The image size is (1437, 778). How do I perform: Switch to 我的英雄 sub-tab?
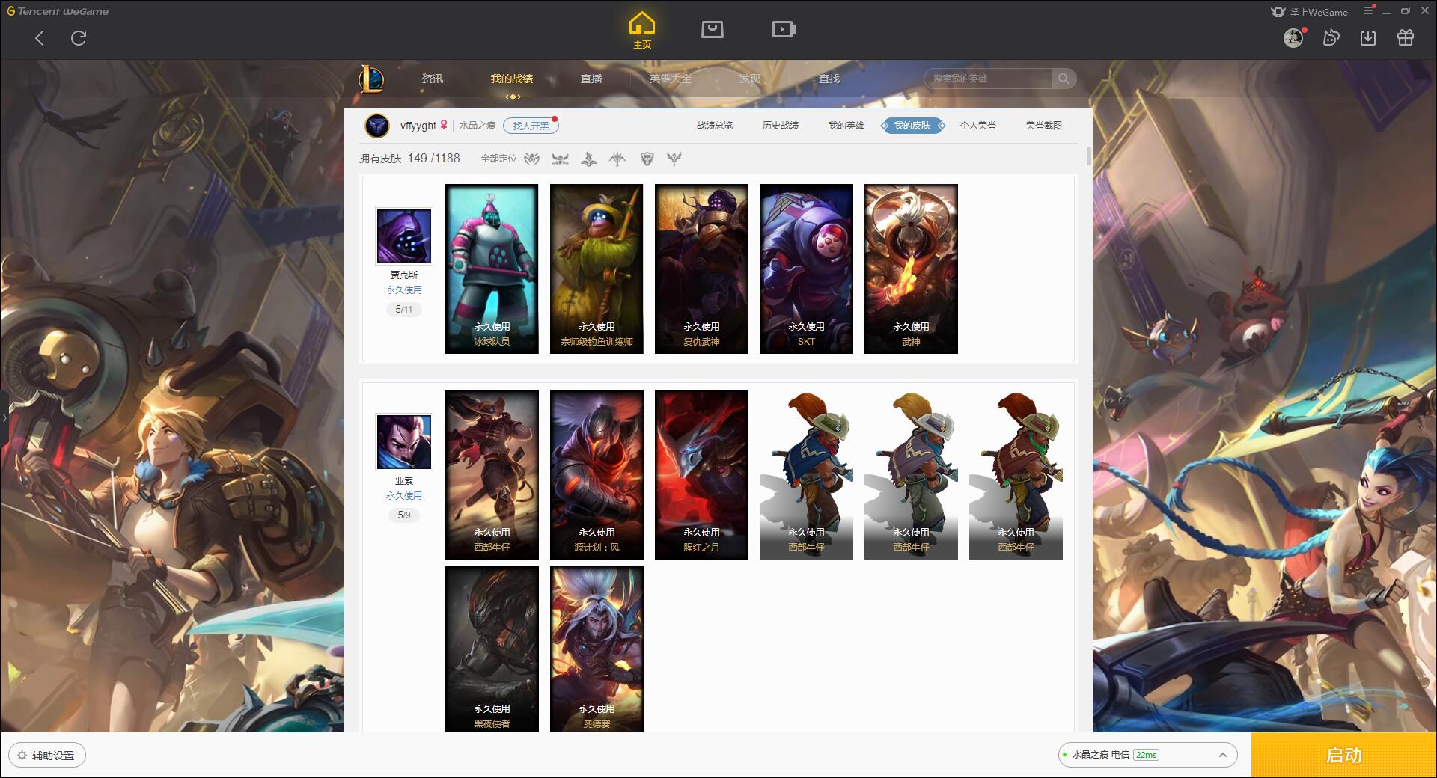click(846, 126)
